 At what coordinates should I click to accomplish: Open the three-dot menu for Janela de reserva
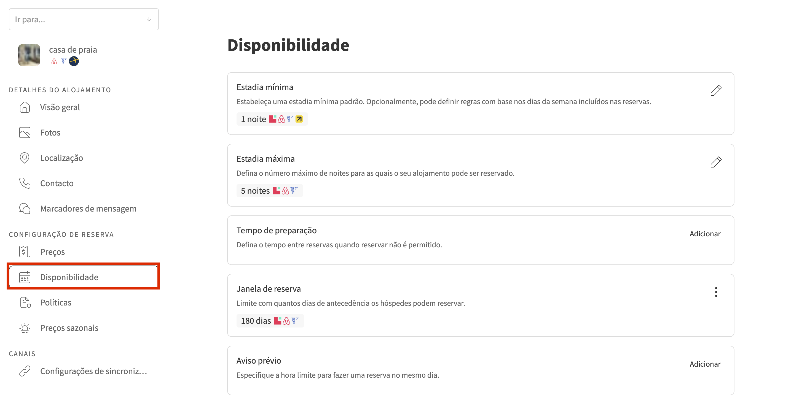pos(716,292)
